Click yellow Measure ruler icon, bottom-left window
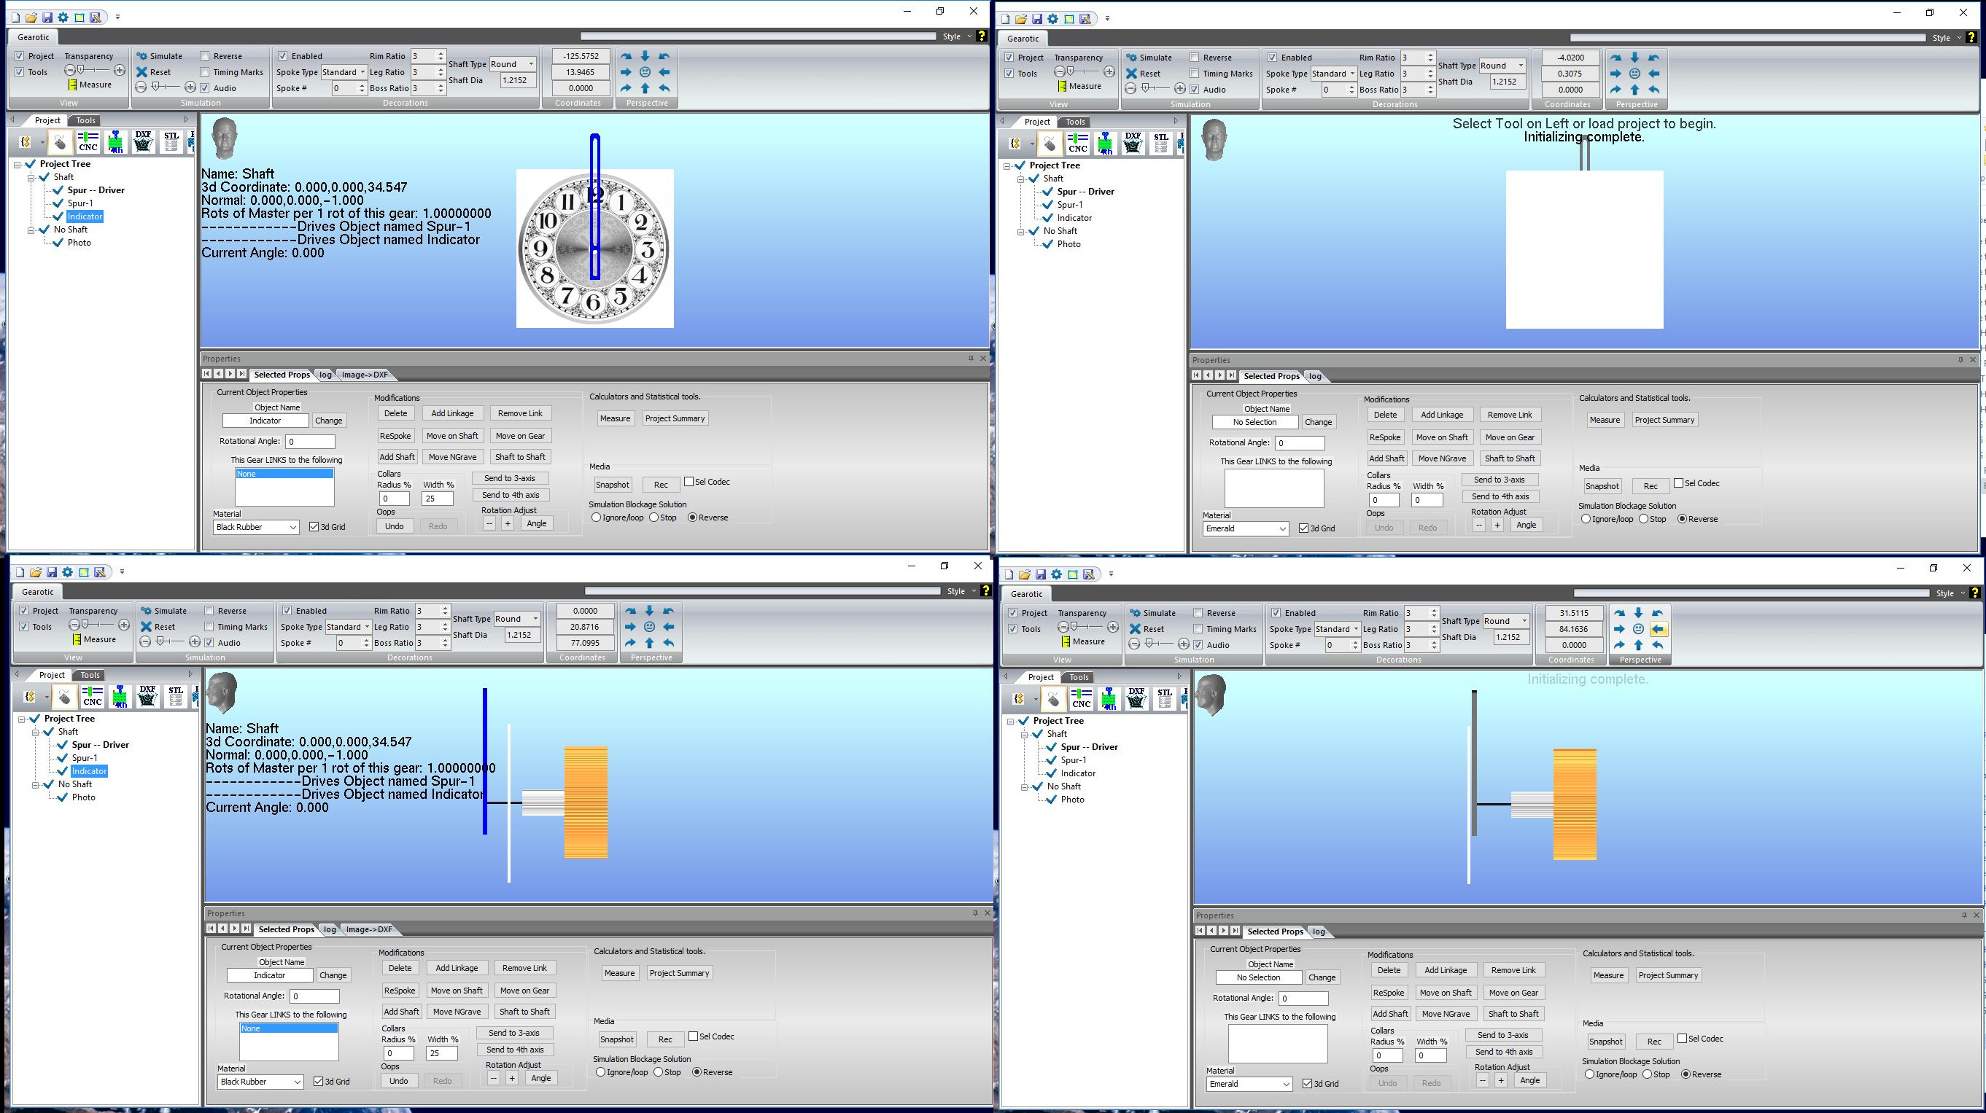This screenshot has height=1113, width=1986. (x=77, y=639)
